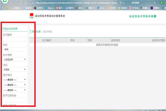Click the lightning speed-mode icon in address bar
166x111 pixels.
(124, 3)
